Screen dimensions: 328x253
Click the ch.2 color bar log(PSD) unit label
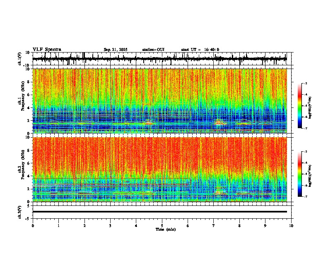pos(310,176)
